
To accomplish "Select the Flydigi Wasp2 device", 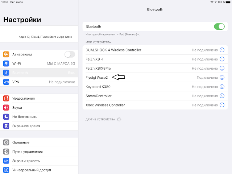I will coord(155,77).
